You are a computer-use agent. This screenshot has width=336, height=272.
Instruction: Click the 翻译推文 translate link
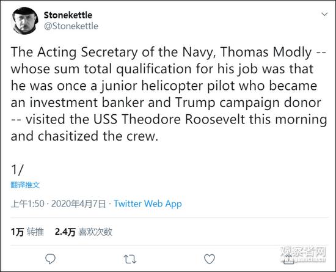point(25,185)
